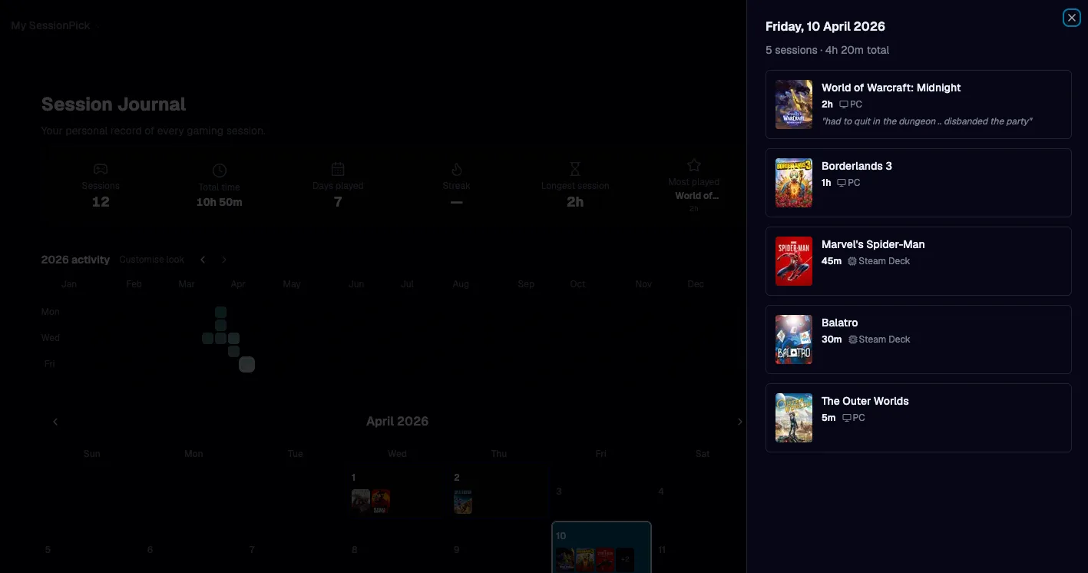
Task: Click the Steam Deck icon under Balatro
Action: pos(852,339)
